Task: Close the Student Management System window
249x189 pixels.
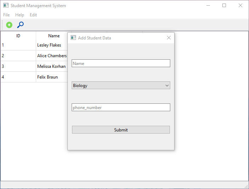Action: (240, 5)
